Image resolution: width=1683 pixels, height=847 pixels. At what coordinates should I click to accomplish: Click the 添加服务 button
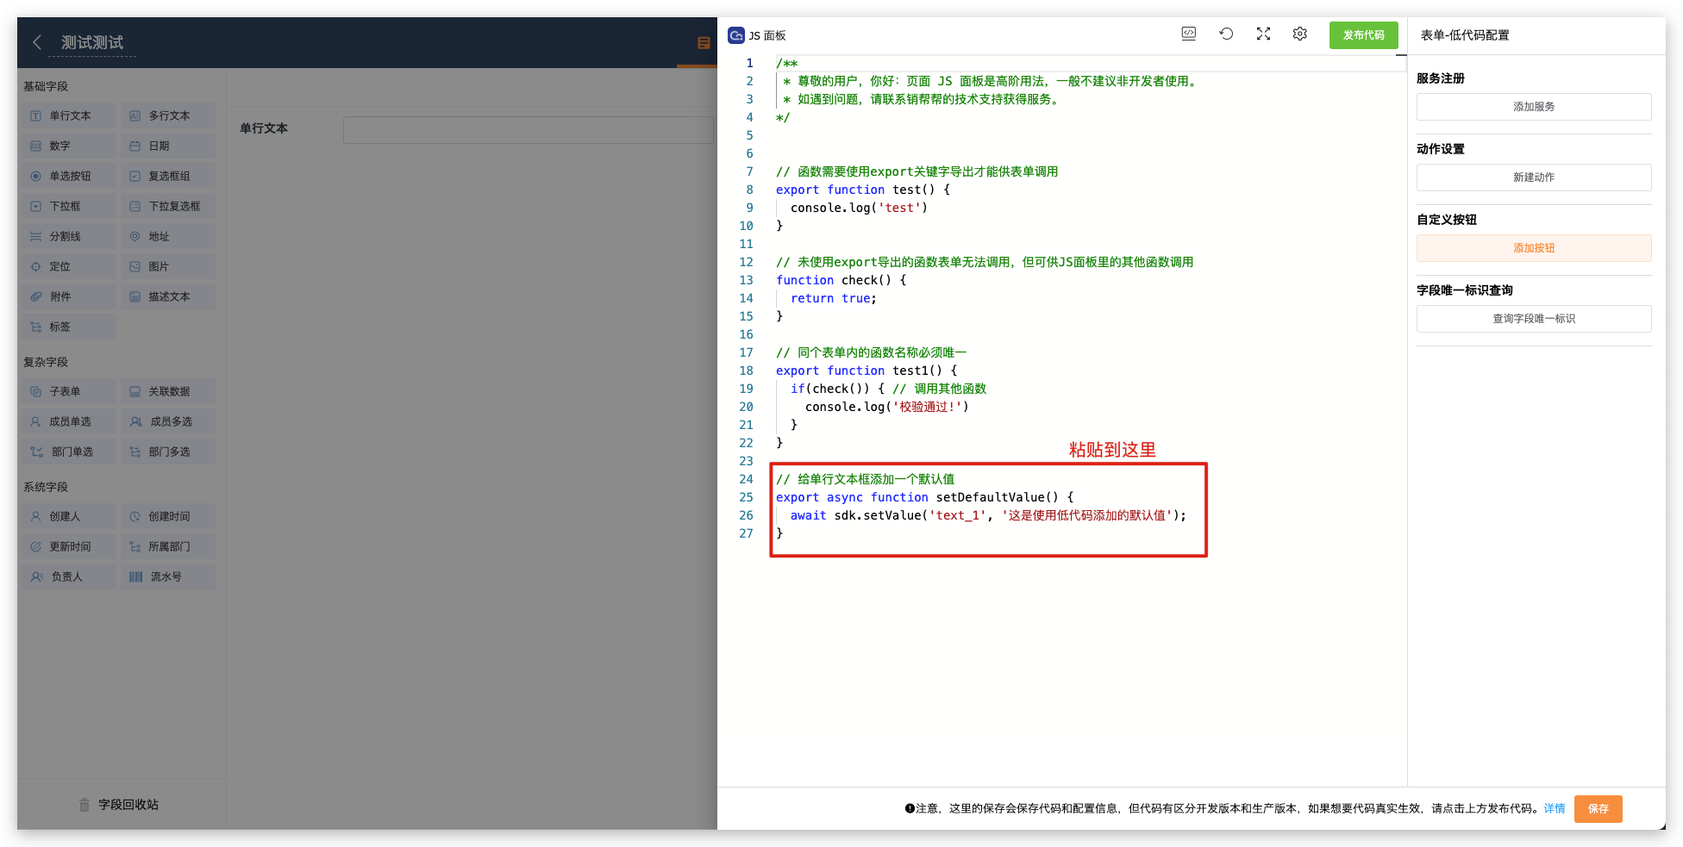[x=1533, y=107]
